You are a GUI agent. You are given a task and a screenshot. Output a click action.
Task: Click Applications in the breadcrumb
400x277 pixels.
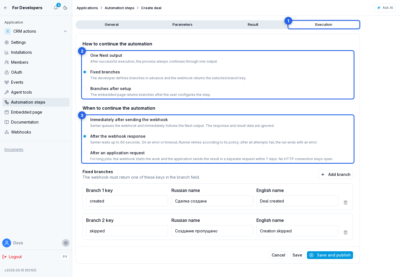[x=87, y=8]
